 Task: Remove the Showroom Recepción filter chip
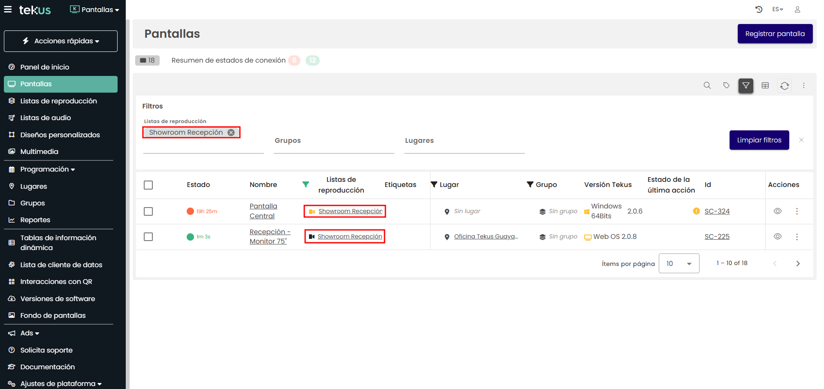coord(231,133)
